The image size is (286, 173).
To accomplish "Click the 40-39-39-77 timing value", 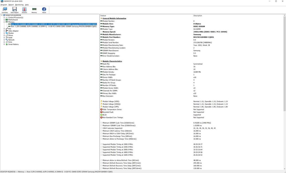I will (x=198, y=144).
